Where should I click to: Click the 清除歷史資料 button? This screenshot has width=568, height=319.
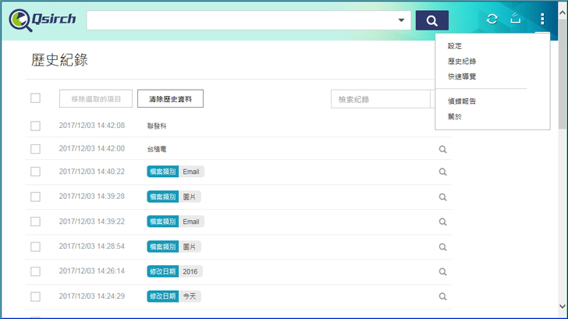(170, 99)
